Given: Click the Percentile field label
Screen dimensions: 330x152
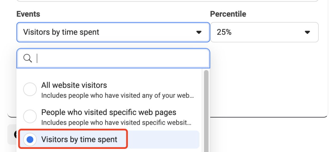Looking at the screenshot, I should point(228,14).
